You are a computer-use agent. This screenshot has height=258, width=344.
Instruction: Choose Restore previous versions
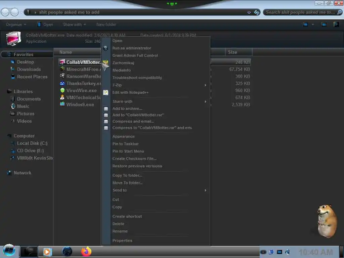[x=137, y=166]
